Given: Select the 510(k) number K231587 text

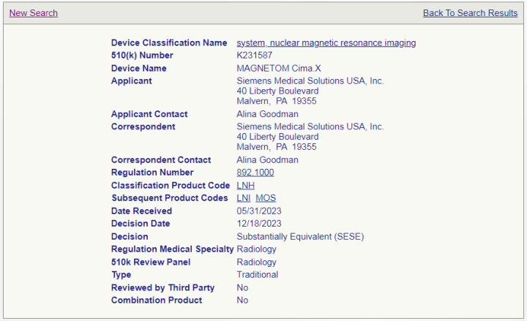Looking at the screenshot, I should (255, 56).
